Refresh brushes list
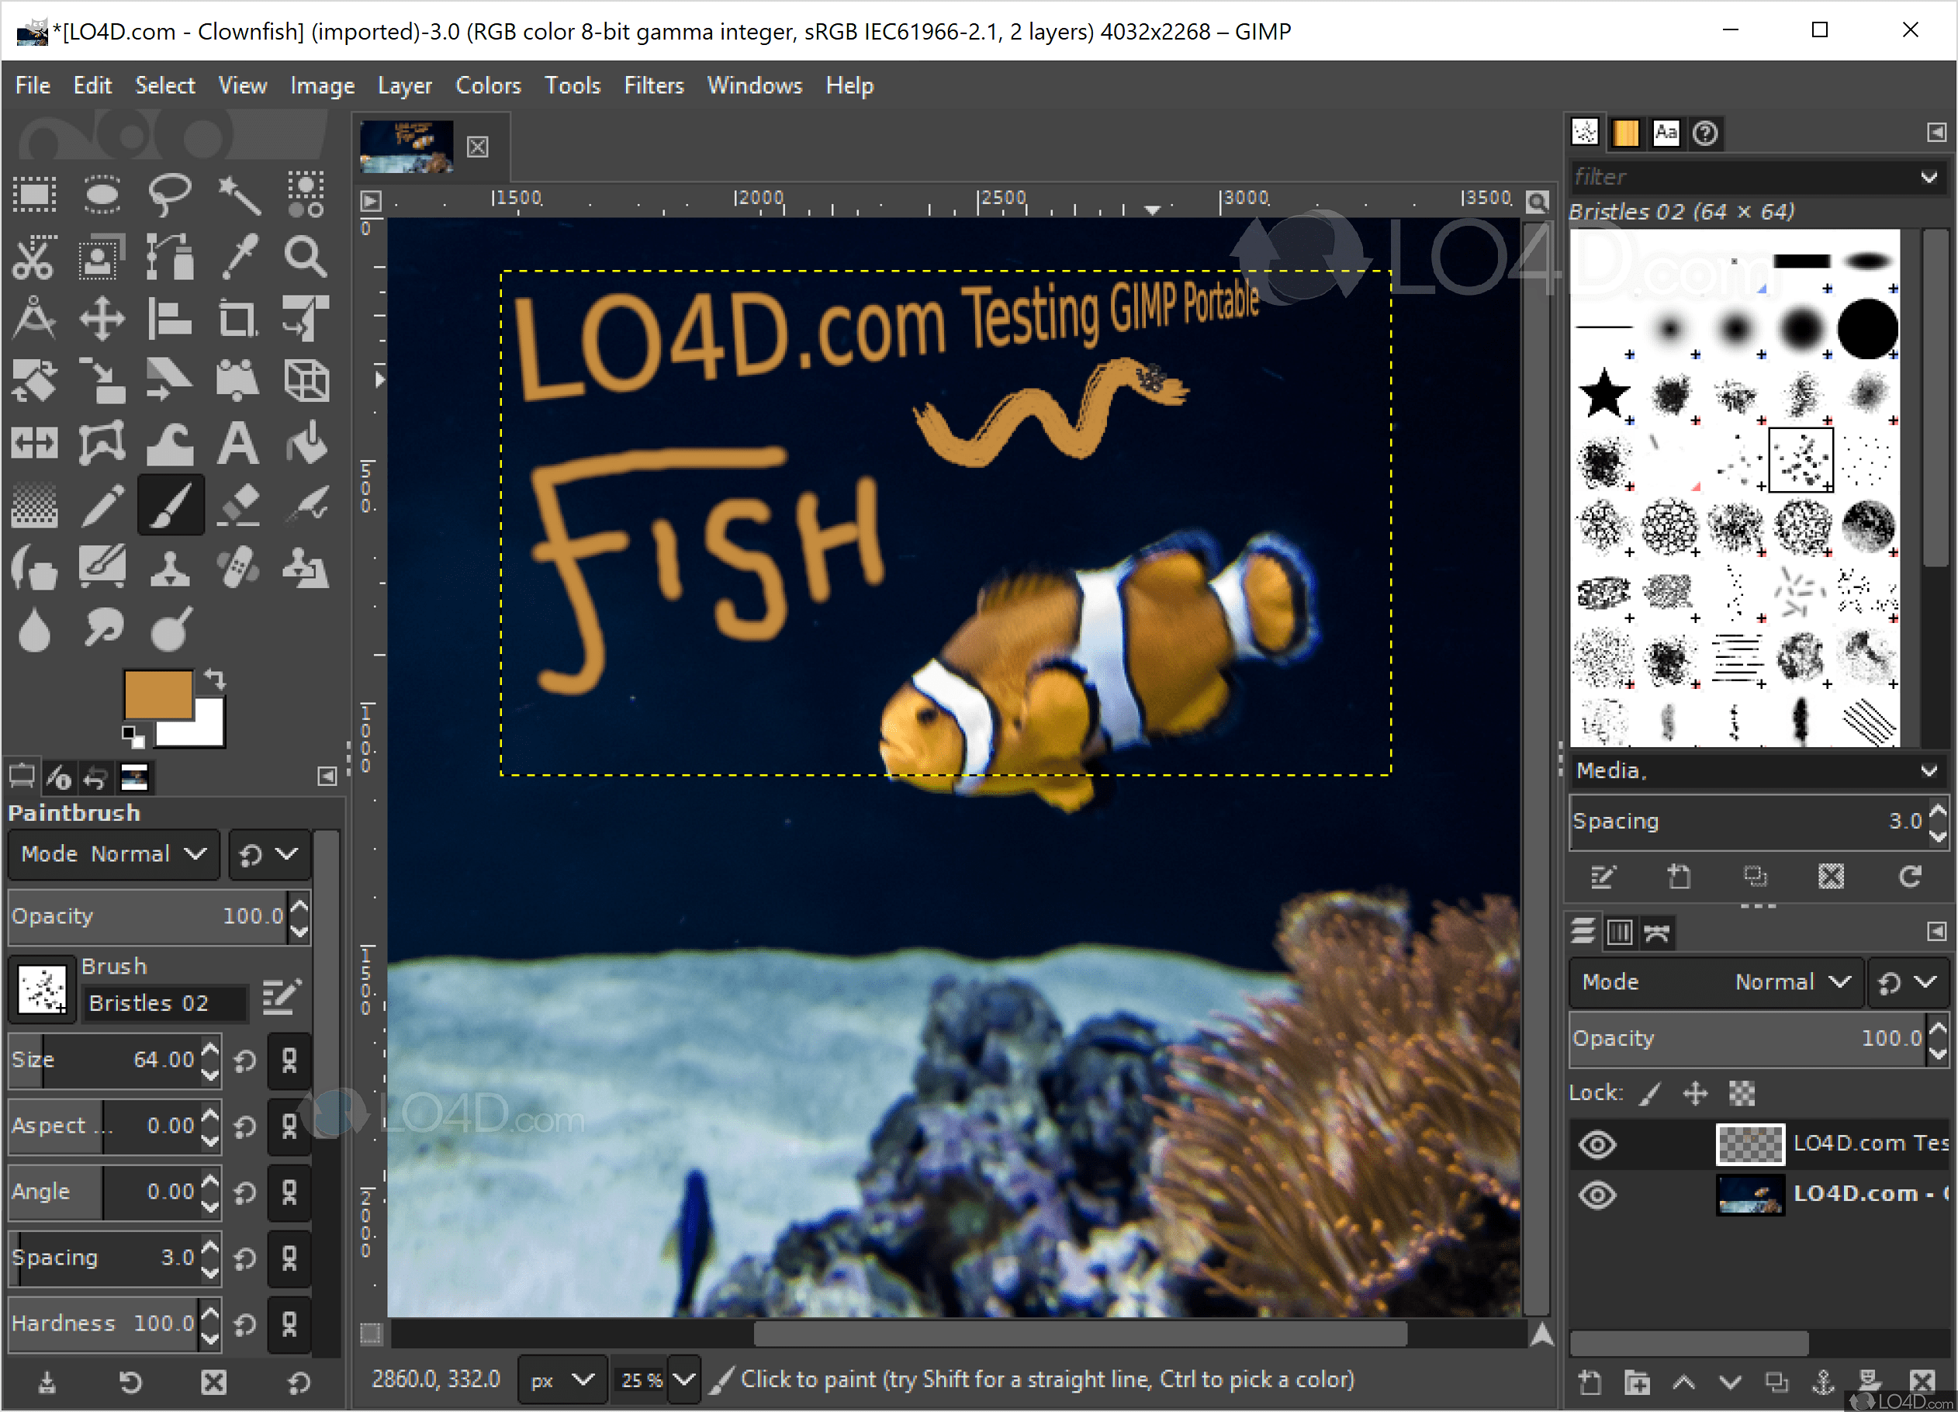Image resolution: width=1958 pixels, height=1412 pixels. [1911, 877]
